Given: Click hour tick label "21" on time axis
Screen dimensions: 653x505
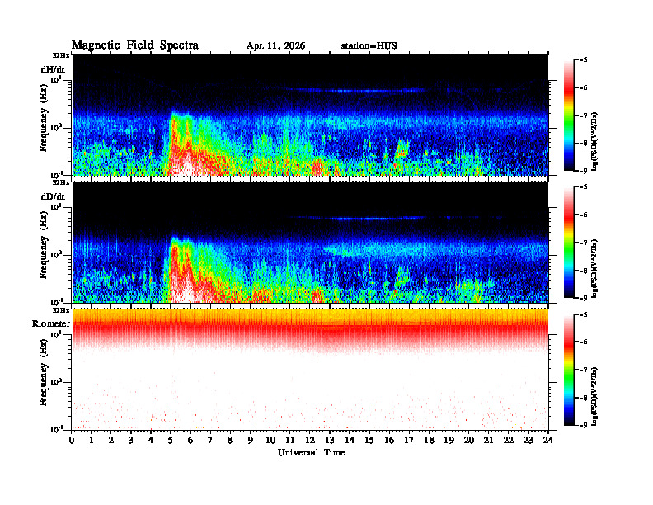Looking at the screenshot, I should pyautogui.click(x=488, y=440).
